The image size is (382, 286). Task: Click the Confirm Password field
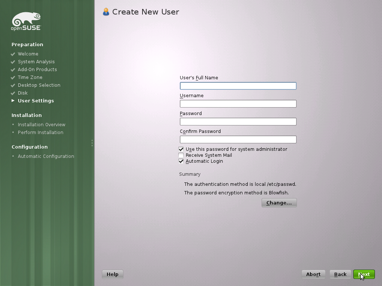click(238, 139)
